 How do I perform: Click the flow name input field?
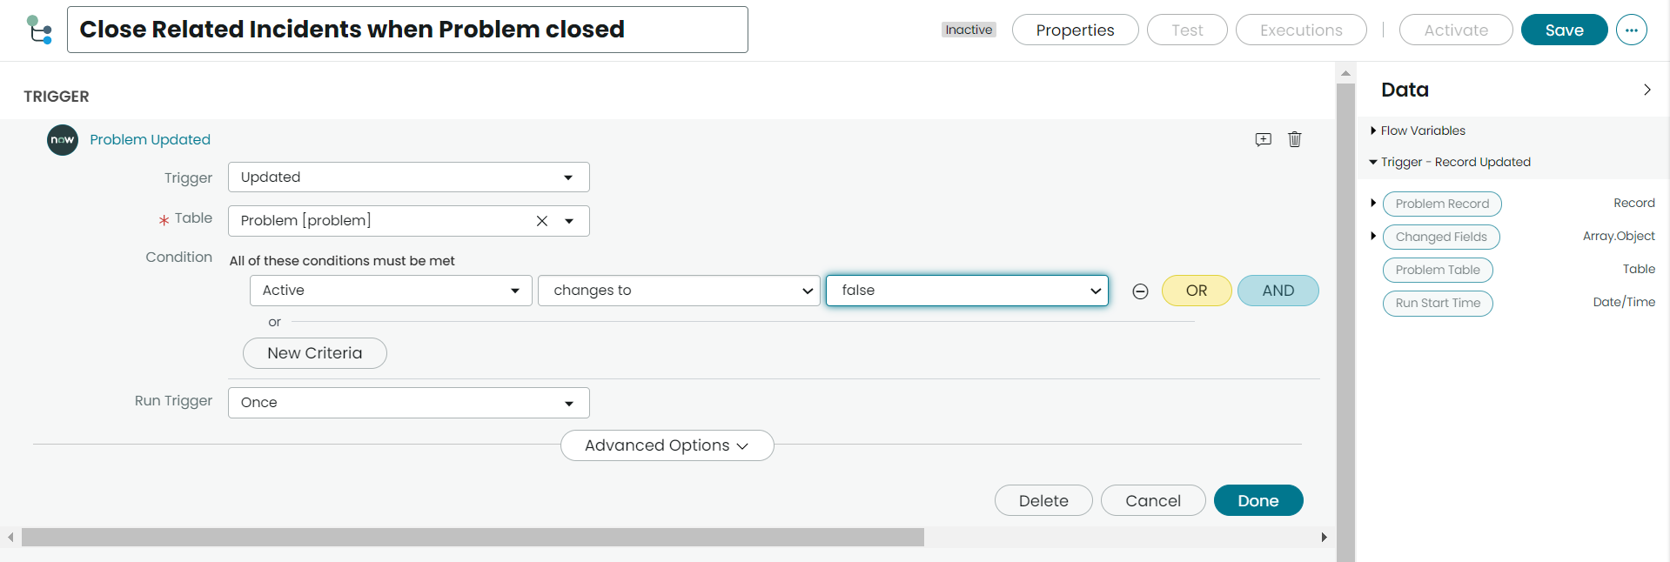pyautogui.click(x=407, y=30)
